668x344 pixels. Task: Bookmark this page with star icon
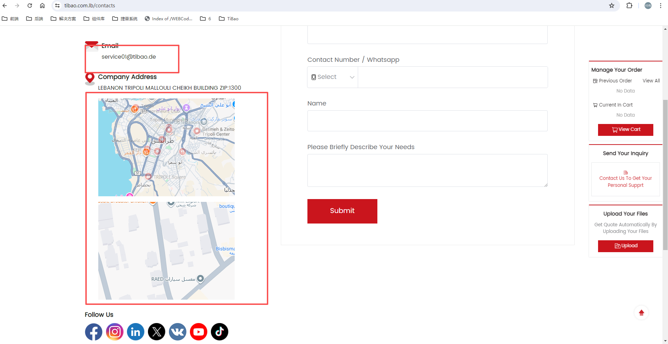[611, 6]
